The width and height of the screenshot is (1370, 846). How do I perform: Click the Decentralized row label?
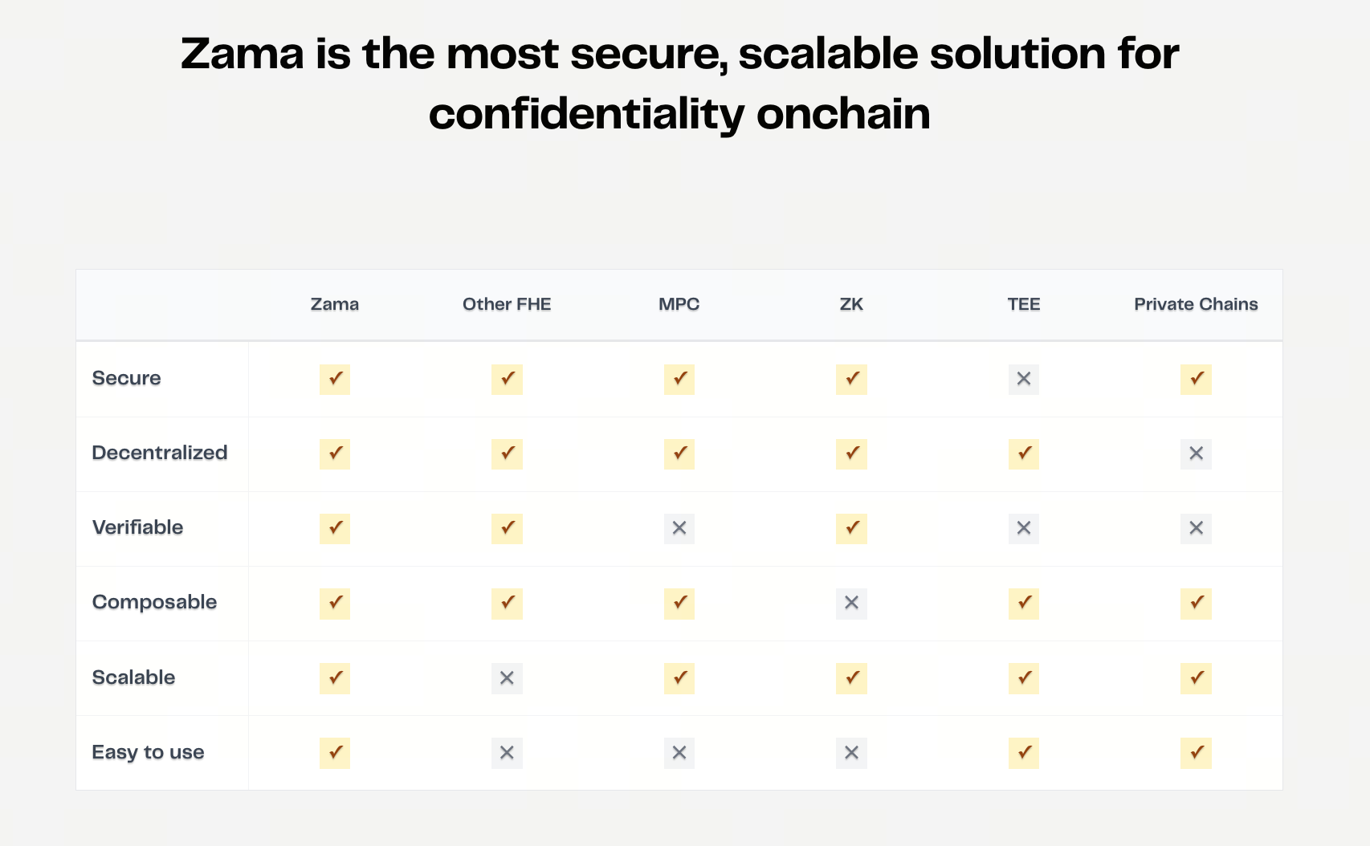point(160,453)
